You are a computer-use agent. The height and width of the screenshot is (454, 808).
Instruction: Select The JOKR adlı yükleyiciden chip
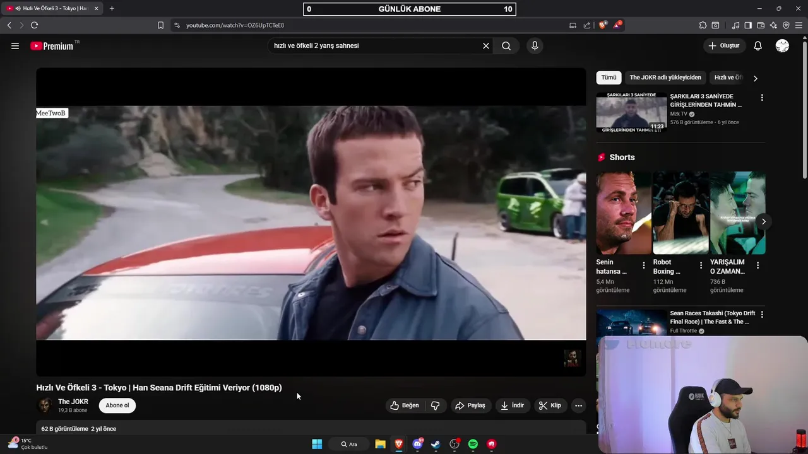[x=665, y=78]
